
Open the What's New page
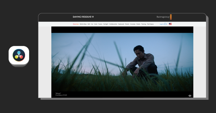click(x=83, y=24)
